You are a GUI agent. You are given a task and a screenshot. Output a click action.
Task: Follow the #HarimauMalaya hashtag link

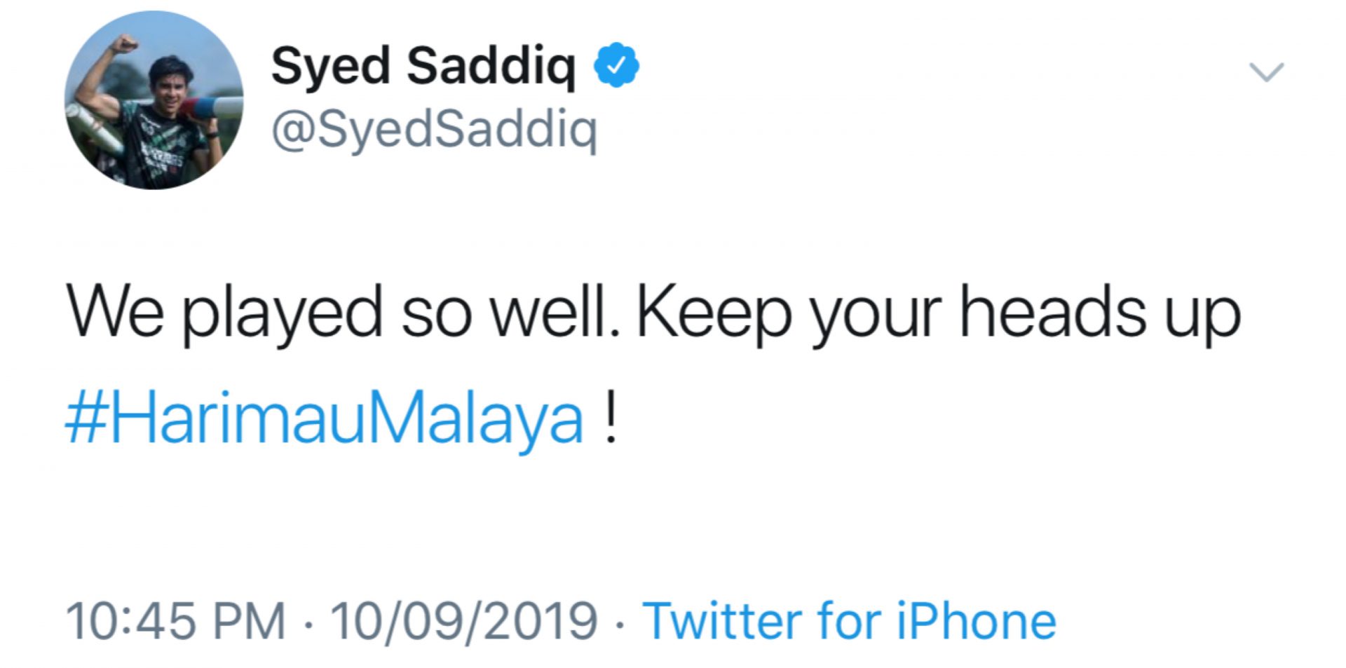coord(325,419)
